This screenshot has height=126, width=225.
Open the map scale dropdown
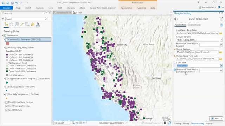[x=69, y=123]
